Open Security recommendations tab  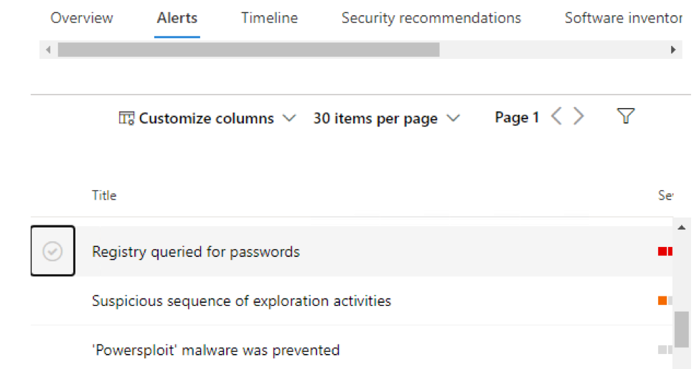point(431,18)
